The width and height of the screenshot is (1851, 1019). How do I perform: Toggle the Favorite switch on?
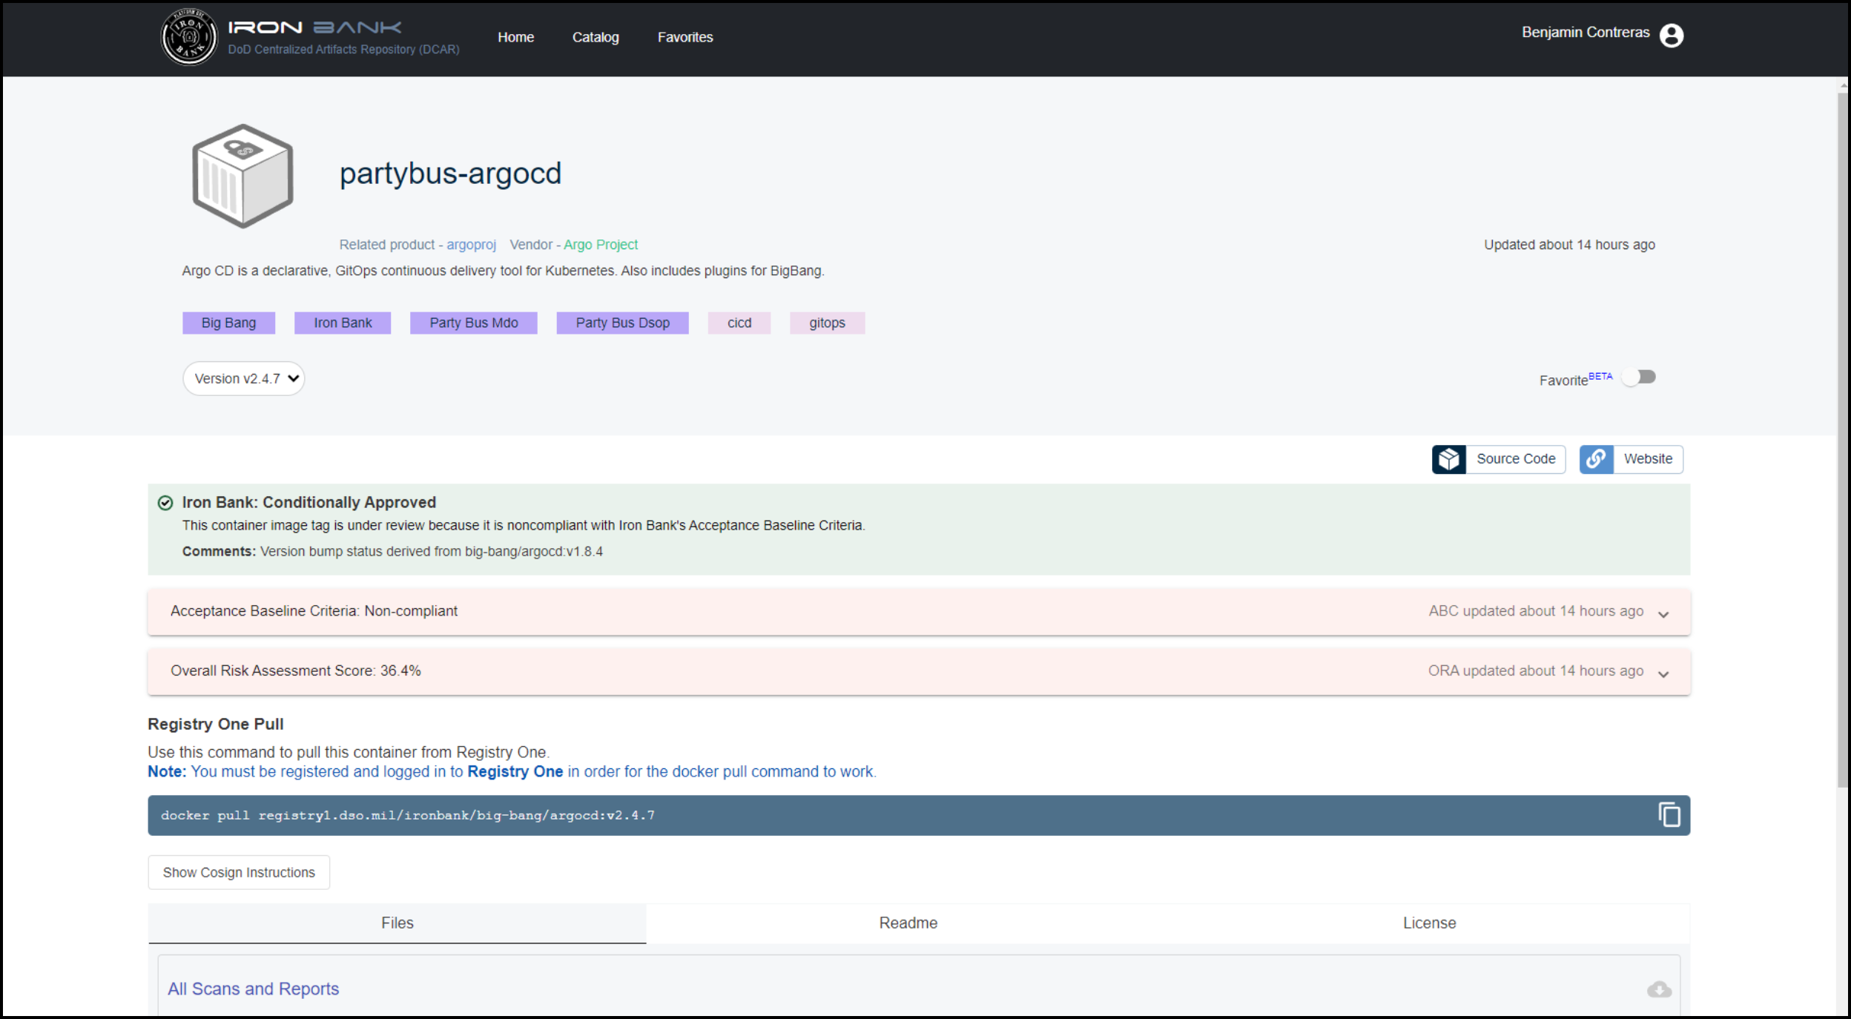(1639, 377)
